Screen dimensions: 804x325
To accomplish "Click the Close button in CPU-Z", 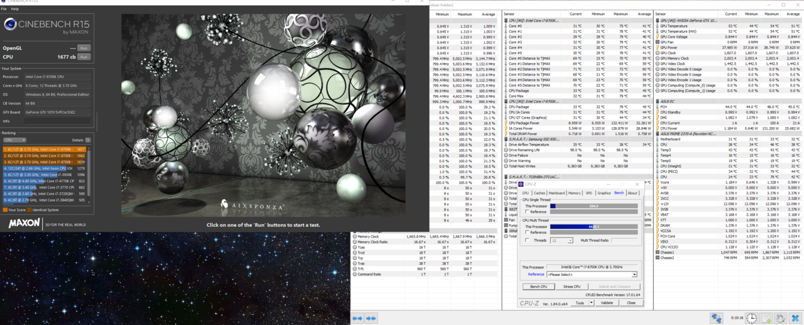I will click(x=631, y=303).
